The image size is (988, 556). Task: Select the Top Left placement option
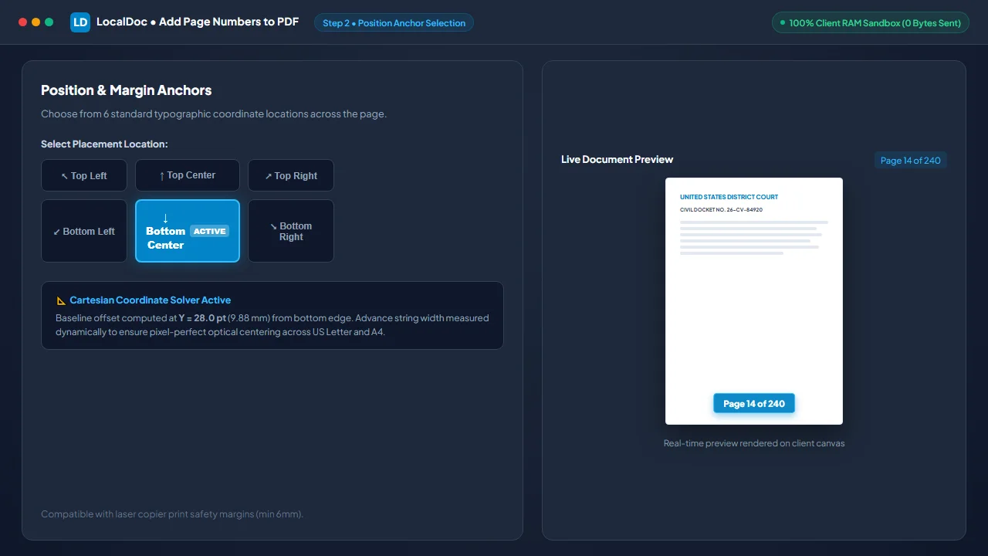pyautogui.click(x=84, y=175)
